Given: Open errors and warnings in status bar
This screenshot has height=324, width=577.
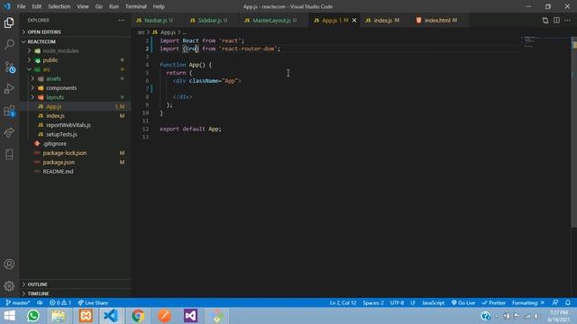Looking at the screenshot, I should 60,302.
